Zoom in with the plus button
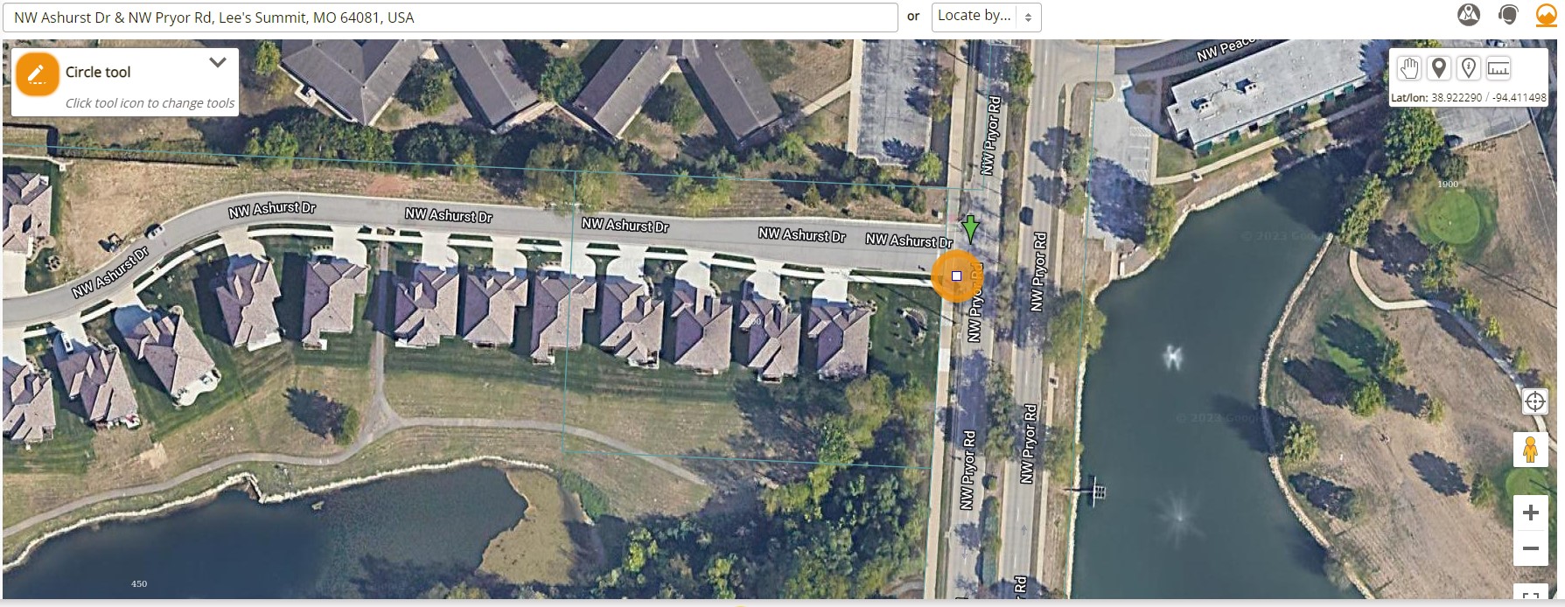Screen dimensions: 1565x607 click(x=1531, y=513)
